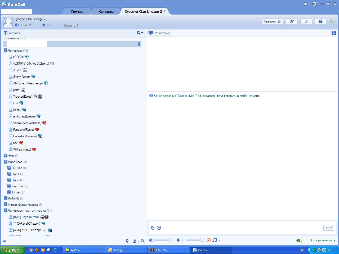Select user xSEGAx in the list

tap(18, 57)
